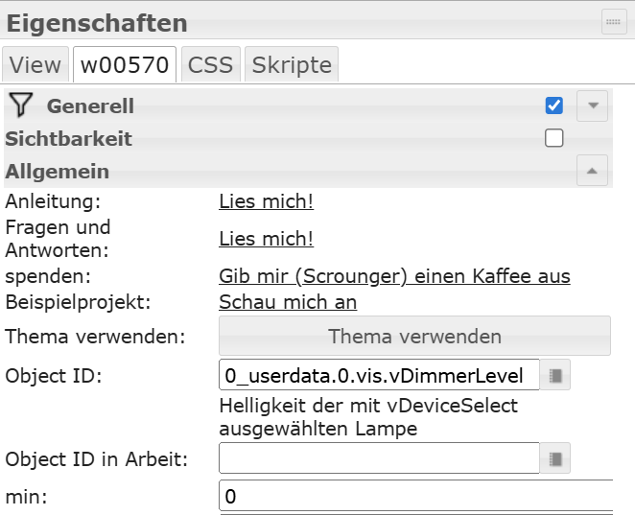Open the Anleitung Lies mich link
The height and width of the screenshot is (515, 635).
tap(266, 201)
